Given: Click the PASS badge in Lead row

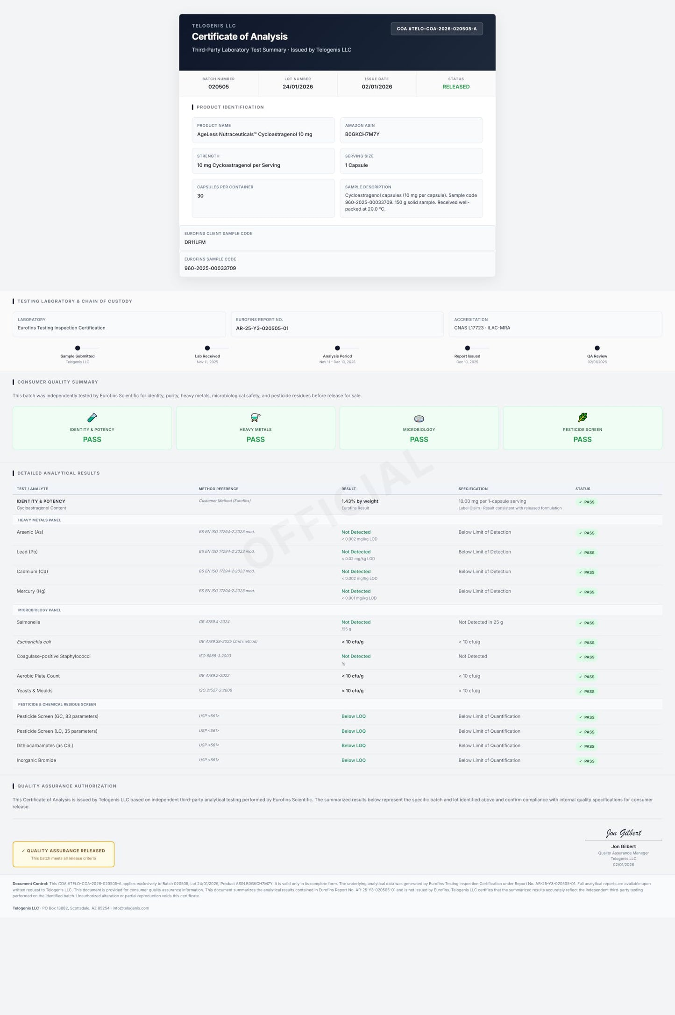Looking at the screenshot, I should point(587,553).
